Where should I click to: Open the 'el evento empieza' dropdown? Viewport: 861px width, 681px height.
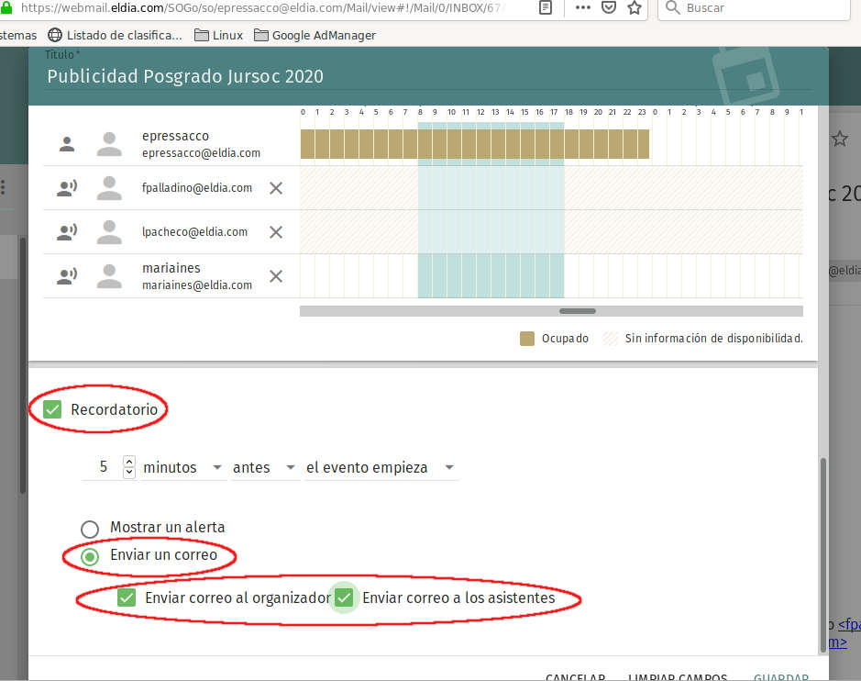click(381, 467)
